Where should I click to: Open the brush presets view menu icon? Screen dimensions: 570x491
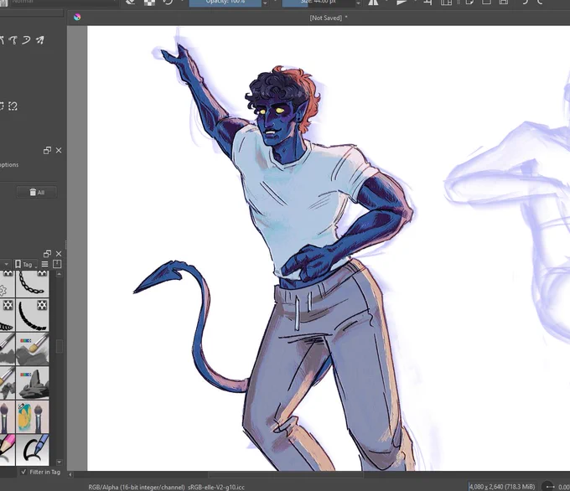pyautogui.click(x=44, y=264)
